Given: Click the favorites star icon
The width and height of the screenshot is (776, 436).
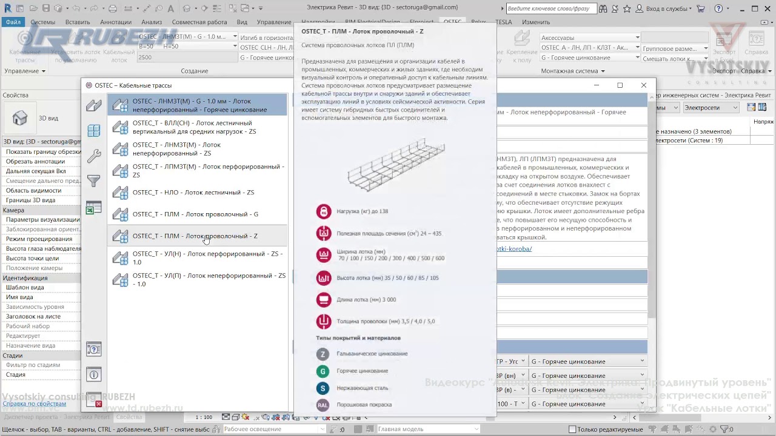Looking at the screenshot, I should click(x=627, y=8).
